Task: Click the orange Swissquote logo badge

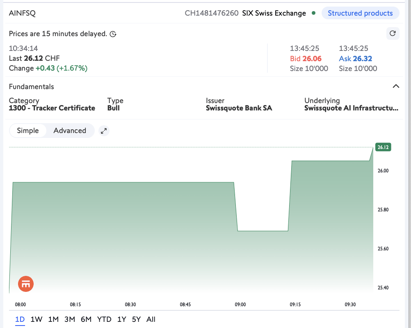Action: 26,284
